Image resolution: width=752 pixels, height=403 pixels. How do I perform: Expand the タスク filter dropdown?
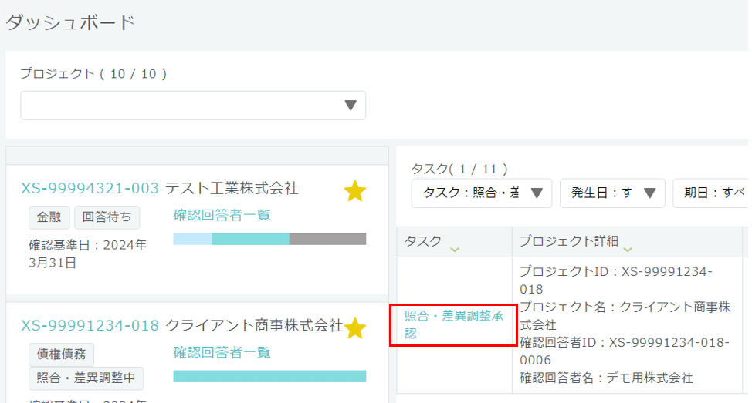point(482,193)
